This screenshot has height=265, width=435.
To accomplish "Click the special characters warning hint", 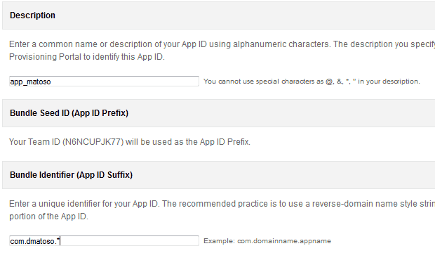I will click(312, 82).
